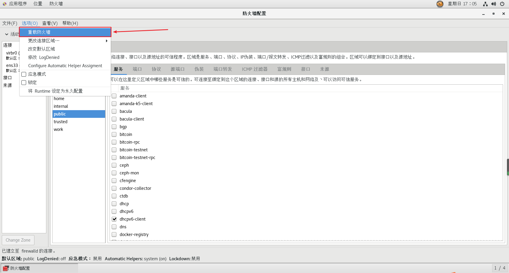This screenshot has height=273, width=509.
Task: Check dhcpv6 service
Action: pos(114,211)
